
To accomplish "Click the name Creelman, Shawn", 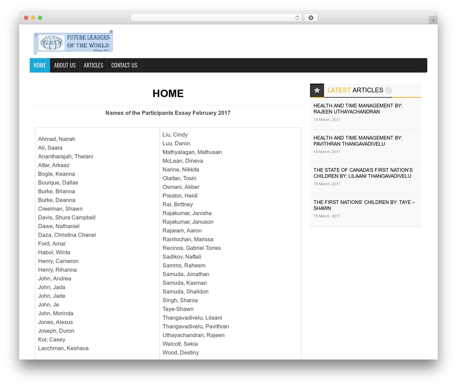I will pos(60,208).
